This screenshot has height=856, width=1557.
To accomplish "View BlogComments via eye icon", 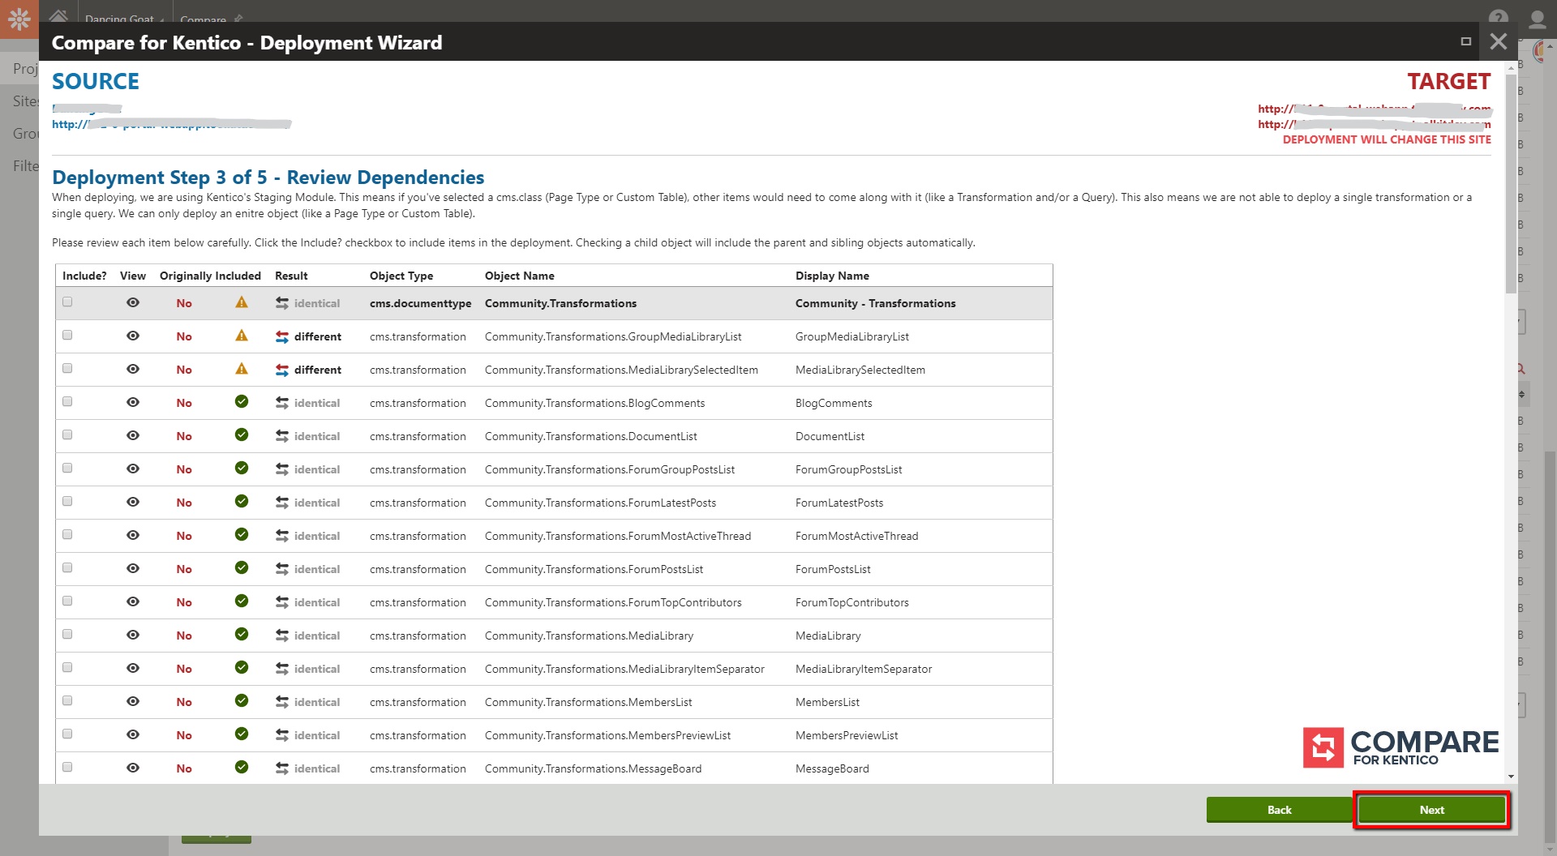I will [133, 402].
